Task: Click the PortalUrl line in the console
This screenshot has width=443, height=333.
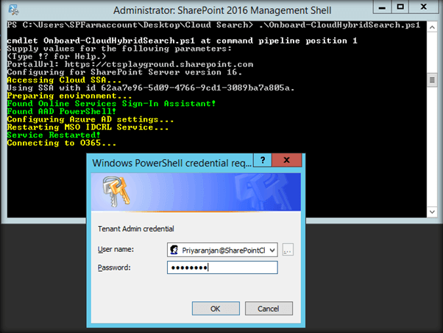Action: tap(130, 64)
